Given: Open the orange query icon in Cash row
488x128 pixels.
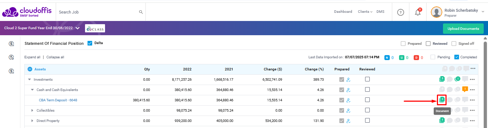Looking at the screenshot, I should (465, 90).
